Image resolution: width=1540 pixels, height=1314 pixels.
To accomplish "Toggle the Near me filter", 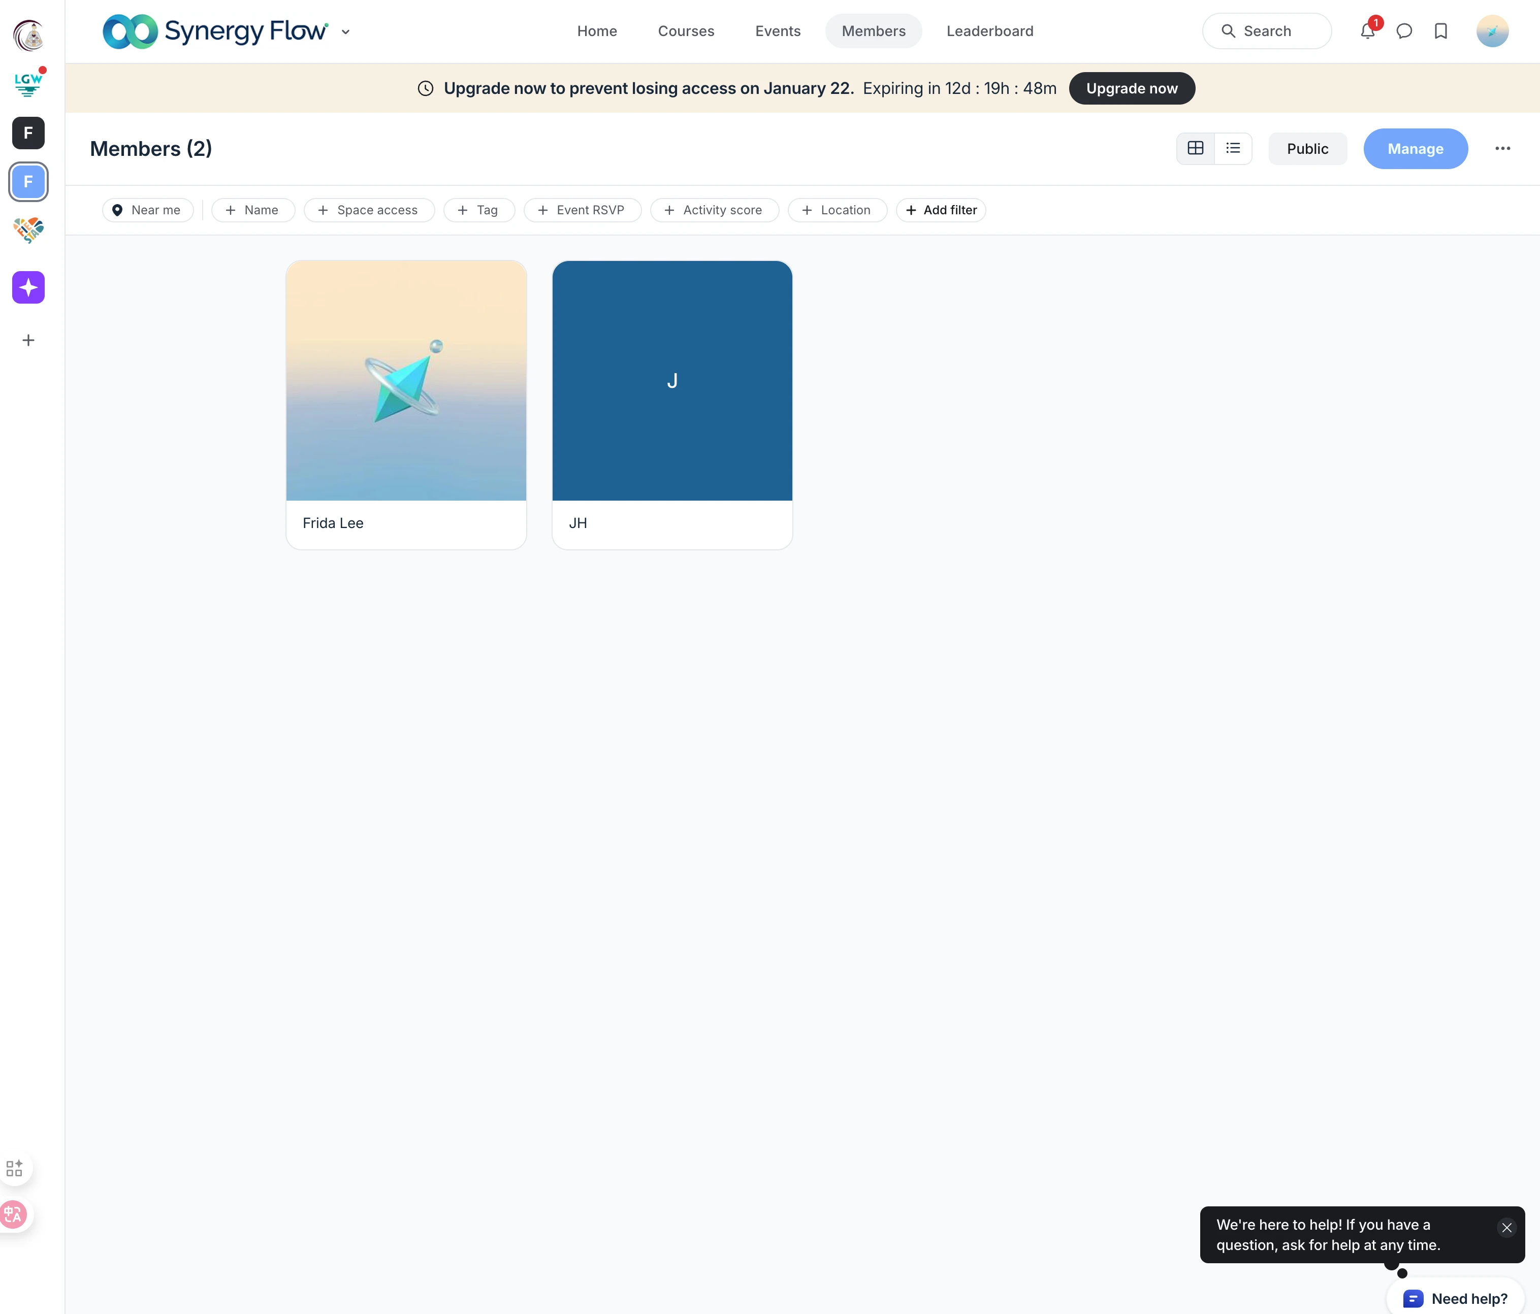I will 147,210.
